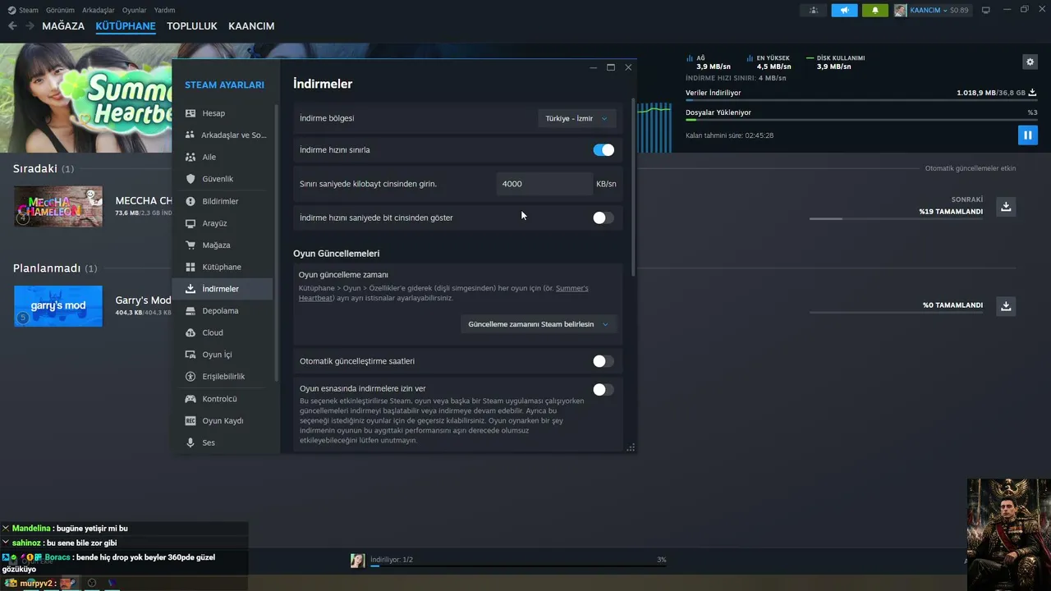
Task: Switch to the KÜTÜPHANE tab
Action: coord(126,26)
